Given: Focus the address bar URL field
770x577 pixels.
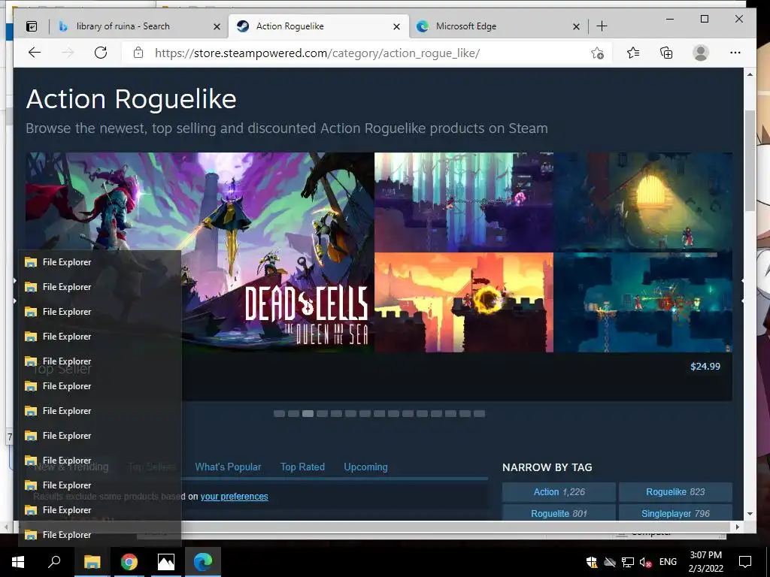Looking at the screenshot, I should pos(317,53).
